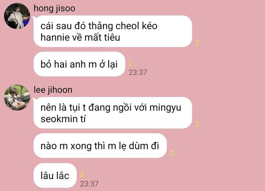This screenshot has width=265, height=191.
Task: Open lee jihoon's profile picture
Action: pos(17,98)
